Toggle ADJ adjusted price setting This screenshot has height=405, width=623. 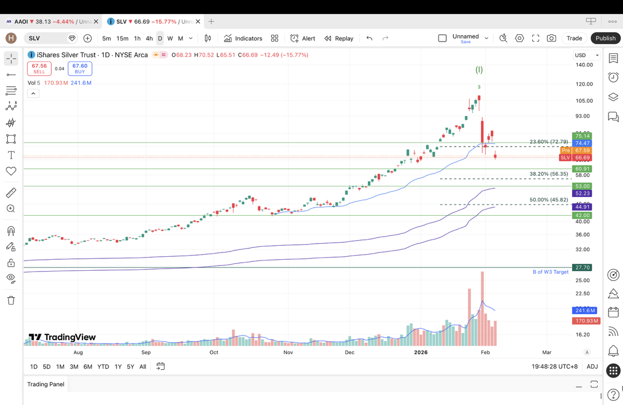[x=592, y=367]
